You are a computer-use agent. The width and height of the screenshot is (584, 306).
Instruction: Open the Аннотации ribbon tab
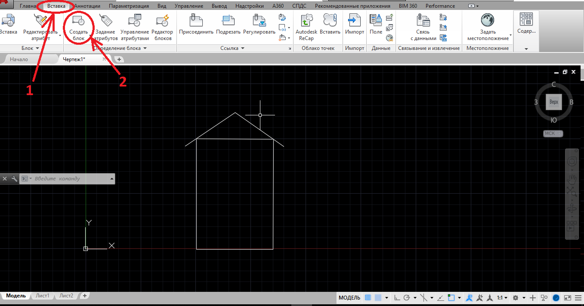pos(87,6)
